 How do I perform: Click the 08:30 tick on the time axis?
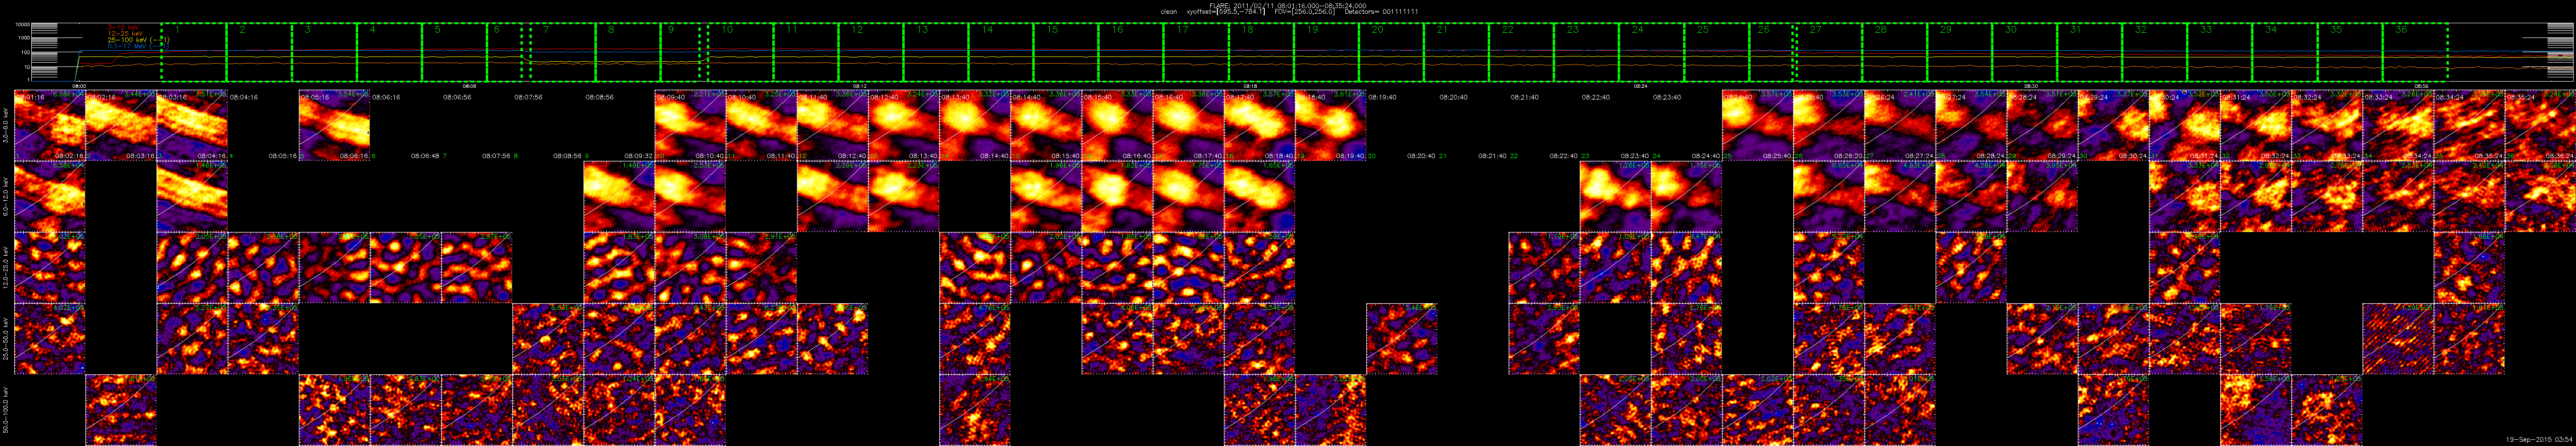click(x=2031, y=86)
